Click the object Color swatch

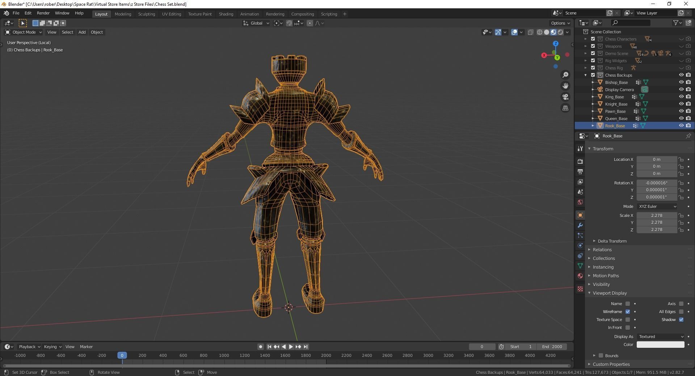660,345
